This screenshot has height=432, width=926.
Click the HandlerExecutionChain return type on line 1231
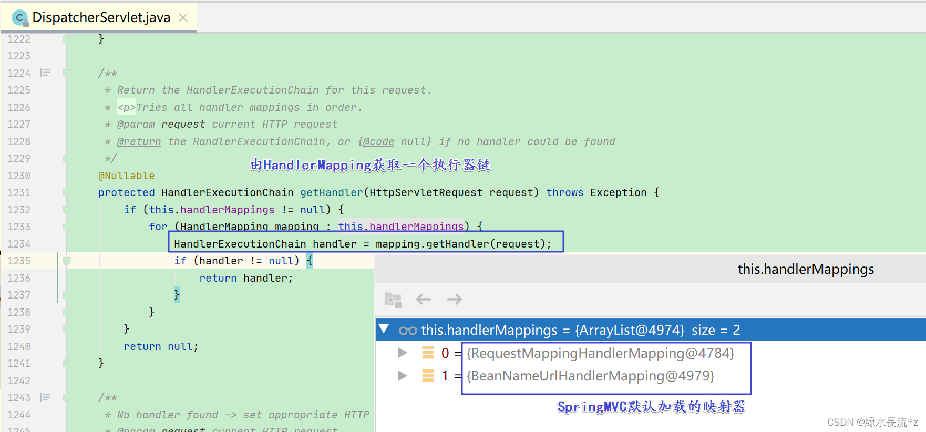[x=227, y=193]
